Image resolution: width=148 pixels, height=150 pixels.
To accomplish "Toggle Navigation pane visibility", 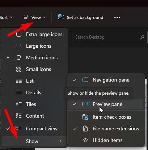I will pos(106,80).
